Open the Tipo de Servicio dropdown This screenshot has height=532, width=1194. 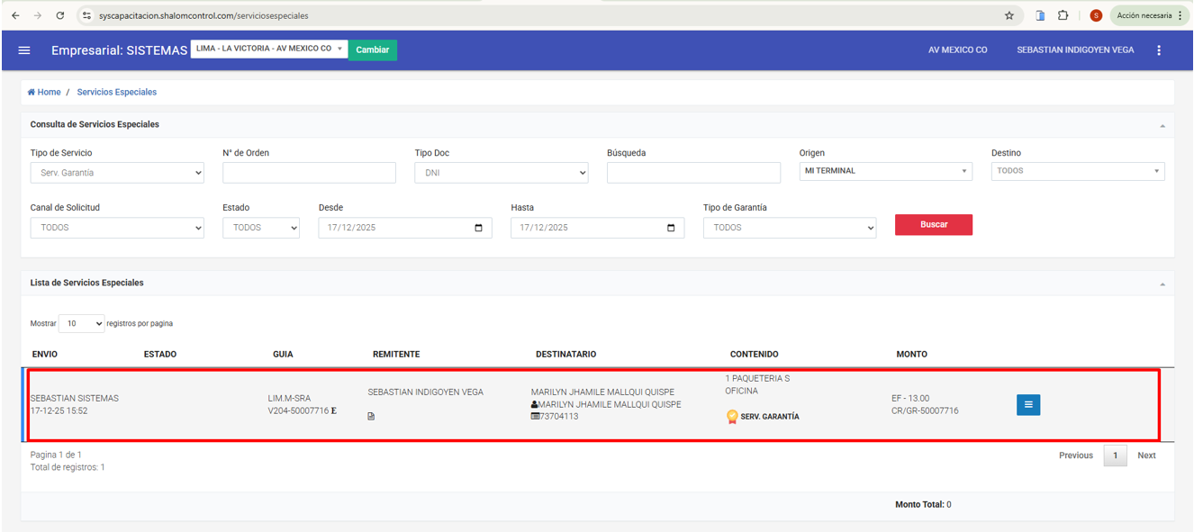[117, 173]
